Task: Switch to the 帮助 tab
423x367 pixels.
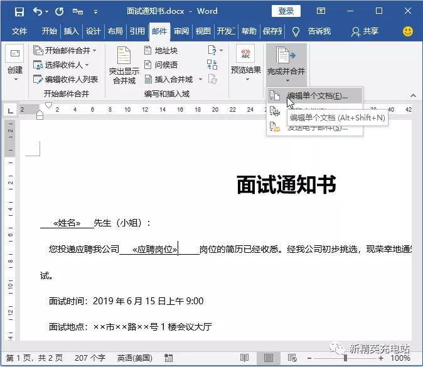Action: tap(249, 31)
